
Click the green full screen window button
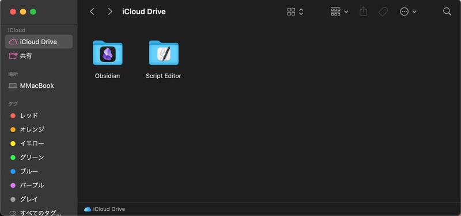click(33, 11)
